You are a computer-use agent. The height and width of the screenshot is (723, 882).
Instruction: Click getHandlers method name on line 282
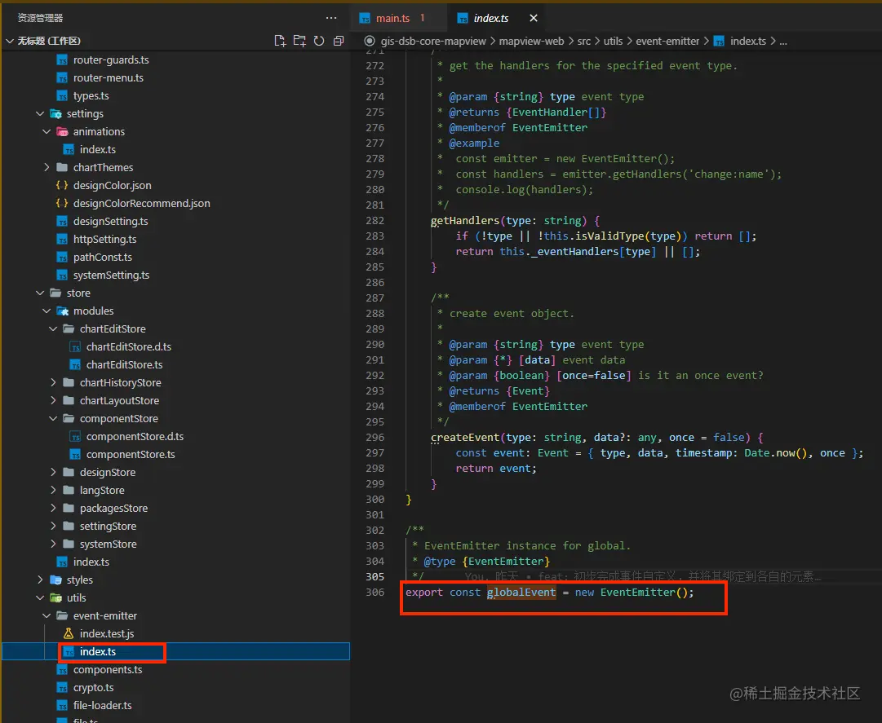(465, 221)
